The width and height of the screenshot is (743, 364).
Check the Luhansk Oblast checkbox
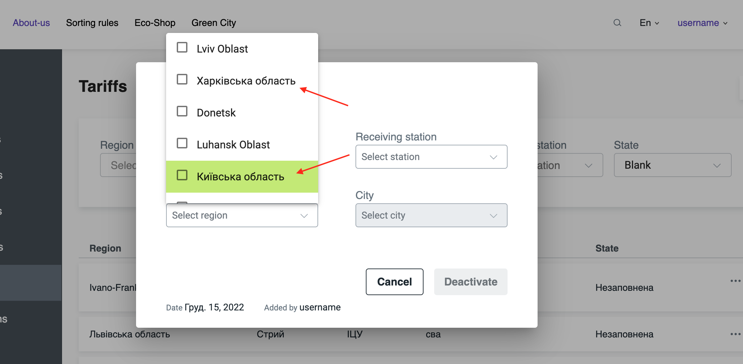click(182, 143)
